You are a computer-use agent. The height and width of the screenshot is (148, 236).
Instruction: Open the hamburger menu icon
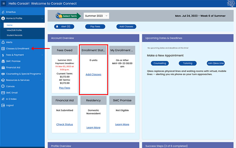4,3
